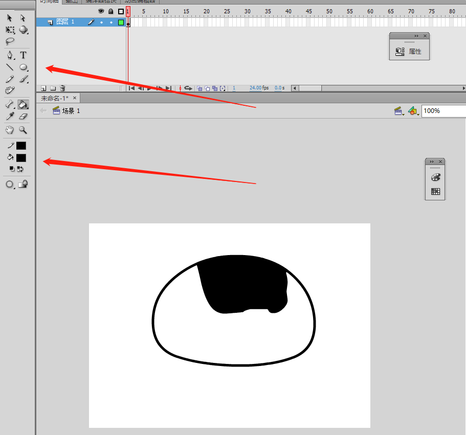Expand the 属性 panel dock

click(x=416, y=36)
